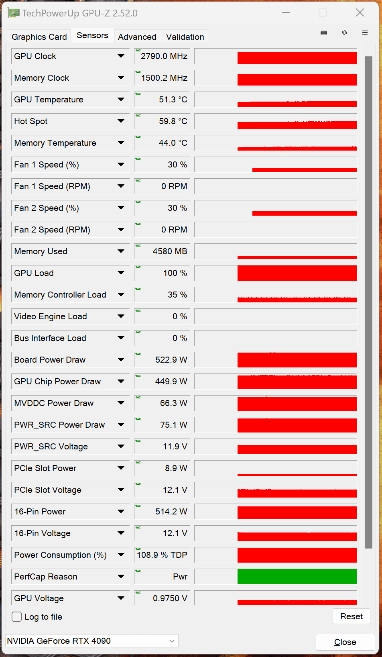The width and height of the screenshot is (382, 657).
Task: Expand the PerfCap Reason dropdown
Action: coord(121,577)
